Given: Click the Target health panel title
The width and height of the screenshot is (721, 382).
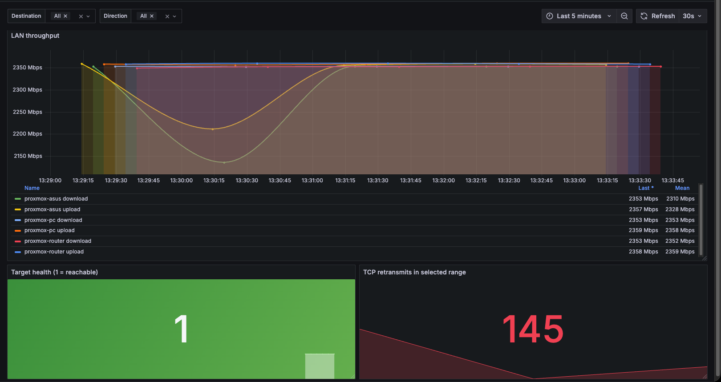Looking at the screenshot, I should (54, 272).
